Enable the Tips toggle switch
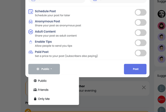Image resolution: width=166 pixels, height=112 pixels. [141, 43]
